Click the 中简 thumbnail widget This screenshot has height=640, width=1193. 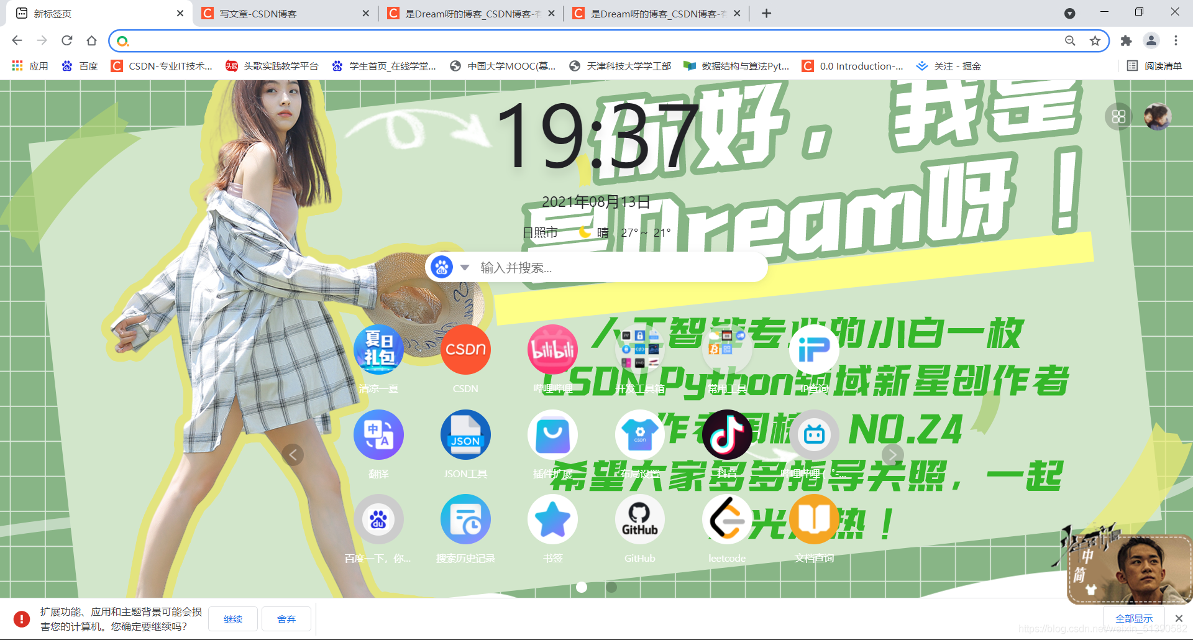1130,570
